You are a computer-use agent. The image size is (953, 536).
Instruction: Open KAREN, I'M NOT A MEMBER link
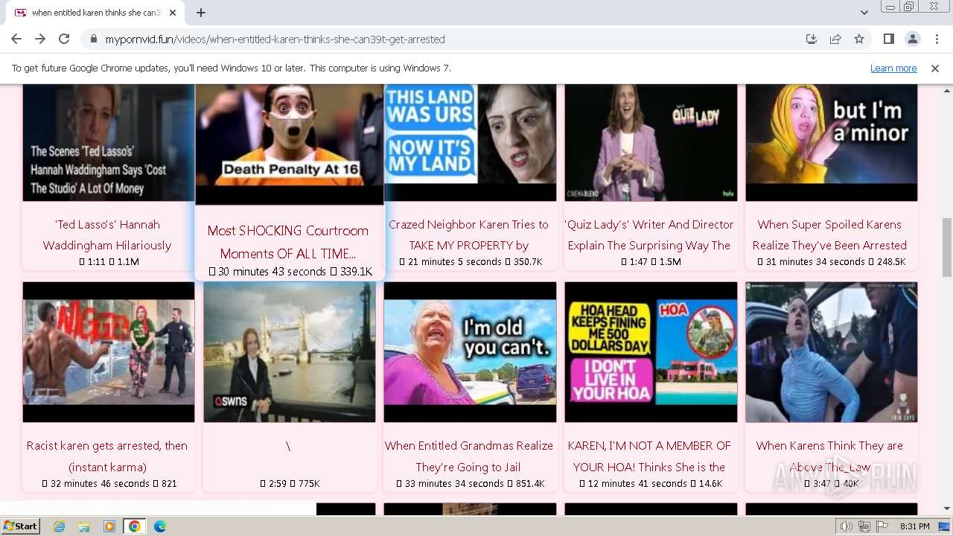click(649, 456)
